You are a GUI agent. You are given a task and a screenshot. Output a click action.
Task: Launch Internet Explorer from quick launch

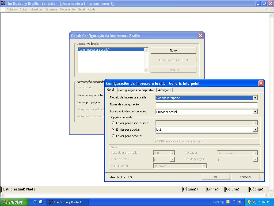(35, 202)
